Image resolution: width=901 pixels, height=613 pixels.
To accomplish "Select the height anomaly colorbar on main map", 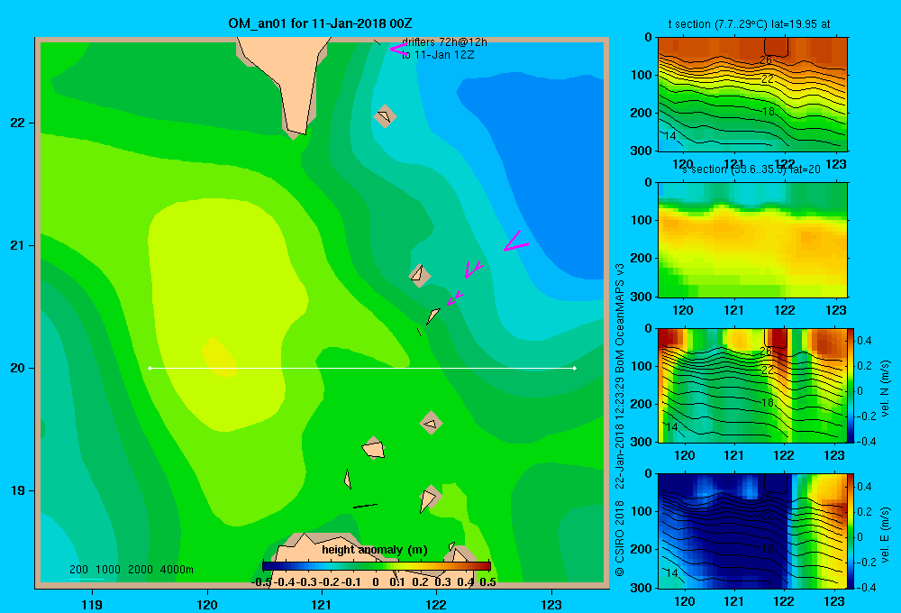I will [377, 566].
